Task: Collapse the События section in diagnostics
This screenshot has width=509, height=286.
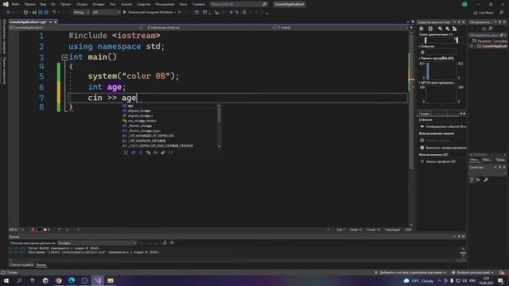Action: 419,46
